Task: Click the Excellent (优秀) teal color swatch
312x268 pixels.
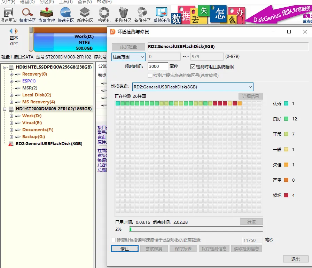Action: tap(286, 103)
